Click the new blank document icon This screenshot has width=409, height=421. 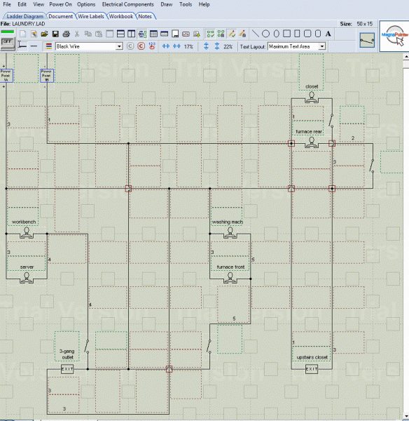(x=23, y=34)
